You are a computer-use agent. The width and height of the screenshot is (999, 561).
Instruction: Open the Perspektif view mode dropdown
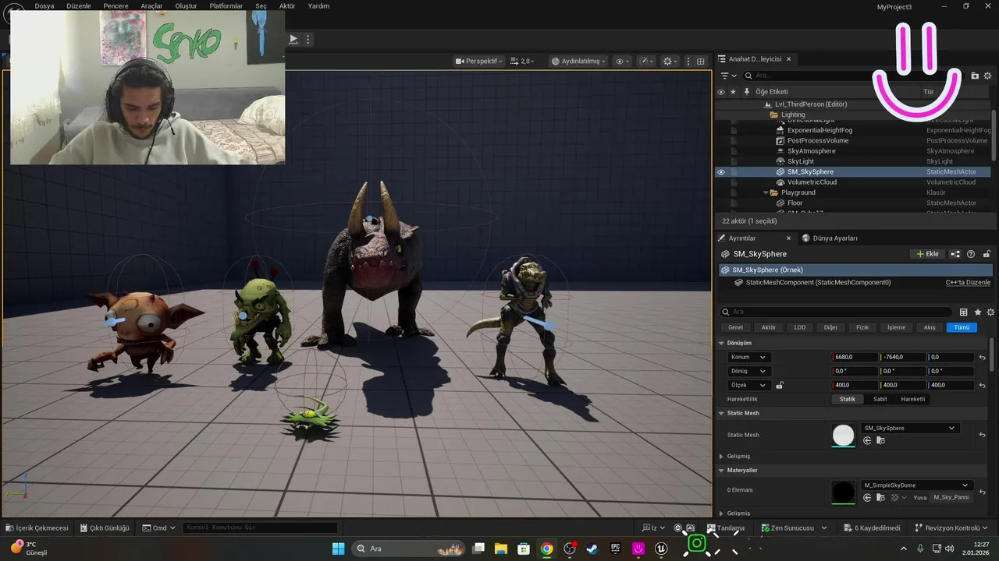tap(479, 61)
